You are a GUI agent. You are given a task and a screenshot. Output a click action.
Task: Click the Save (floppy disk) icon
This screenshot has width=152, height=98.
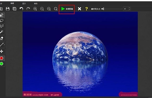click(x=8, y=9)
